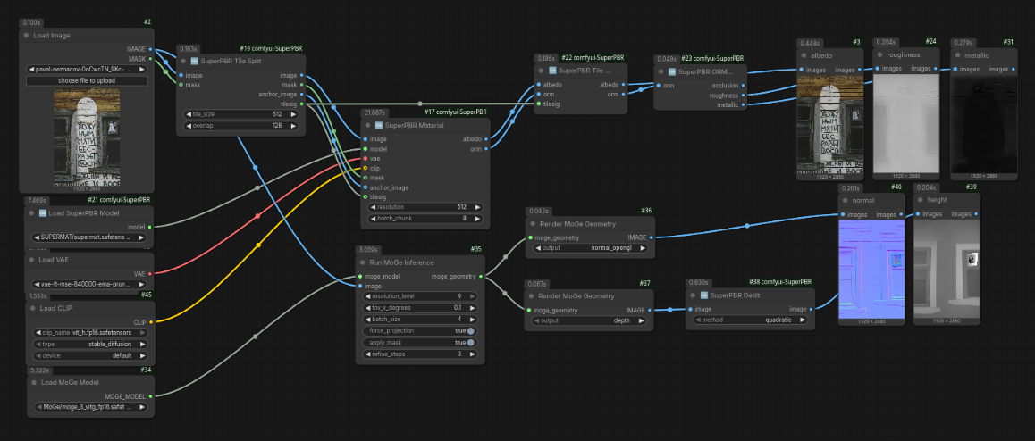Click the #38 comfyui-SuperPBR badge
1035x441 pixels.
781,281
